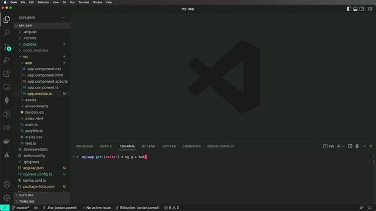Click the master branch in status bar
The height and width of the screenshot is (211, 376).
click(x=21, y=207)
